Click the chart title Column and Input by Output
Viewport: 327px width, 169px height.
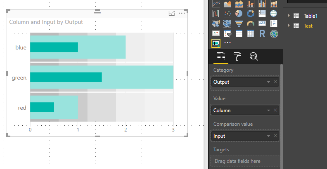point(46,22)
